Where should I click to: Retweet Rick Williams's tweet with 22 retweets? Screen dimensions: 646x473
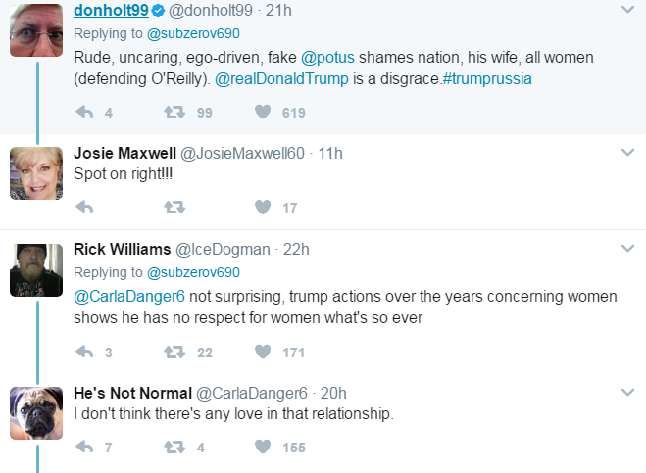click(174, 352)
